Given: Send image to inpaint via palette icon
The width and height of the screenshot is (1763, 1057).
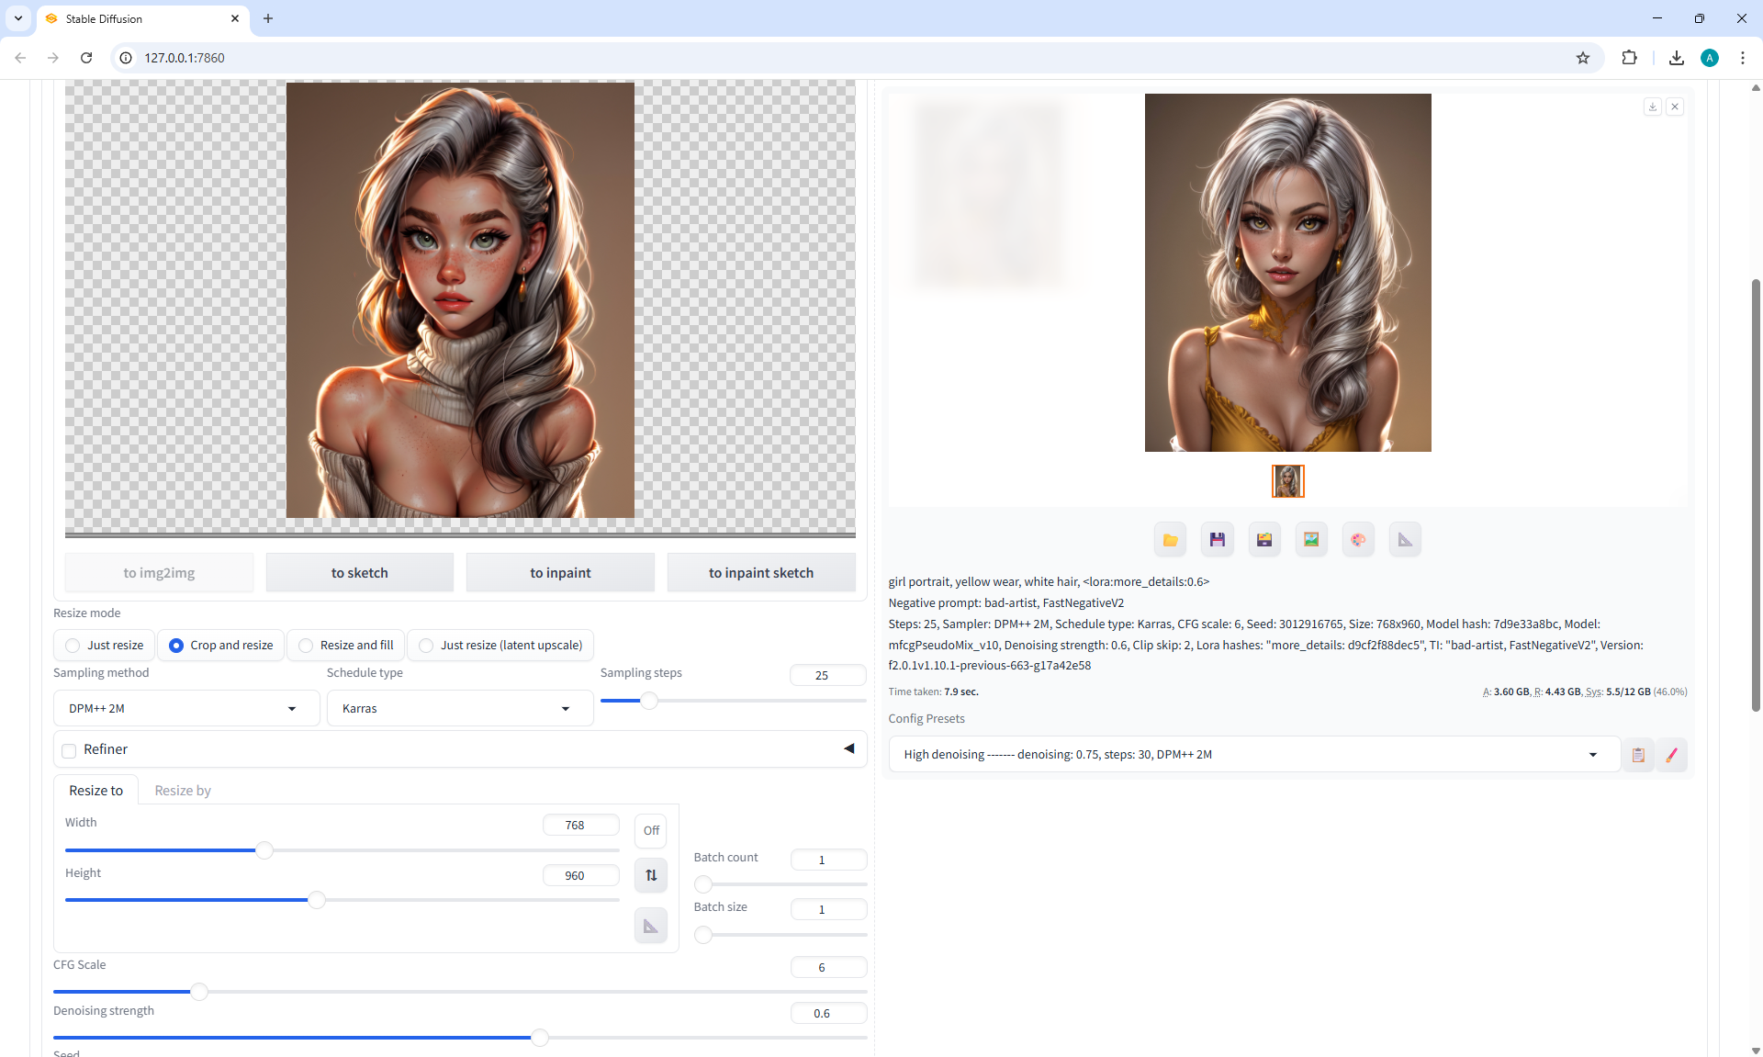Looking at the screenshot, I should point(1358,540).
